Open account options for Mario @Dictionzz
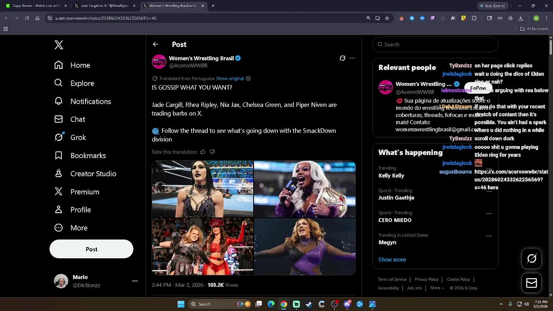 [x=135, y=281]
